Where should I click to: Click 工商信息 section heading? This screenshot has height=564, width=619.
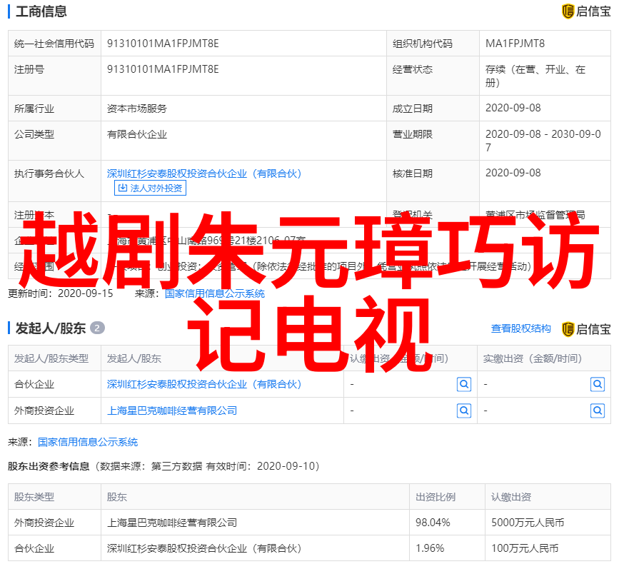(41, 11)
